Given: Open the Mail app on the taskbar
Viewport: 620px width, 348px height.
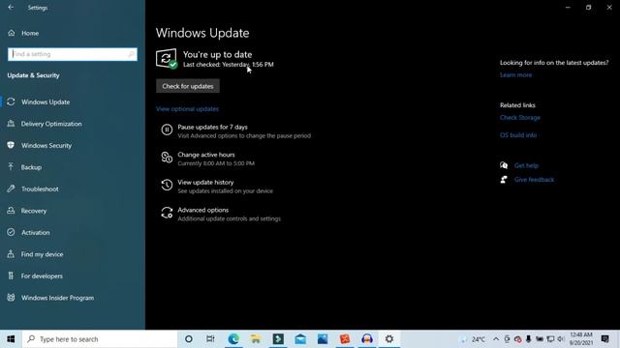Looking at the screenshot, I should 300,339.
